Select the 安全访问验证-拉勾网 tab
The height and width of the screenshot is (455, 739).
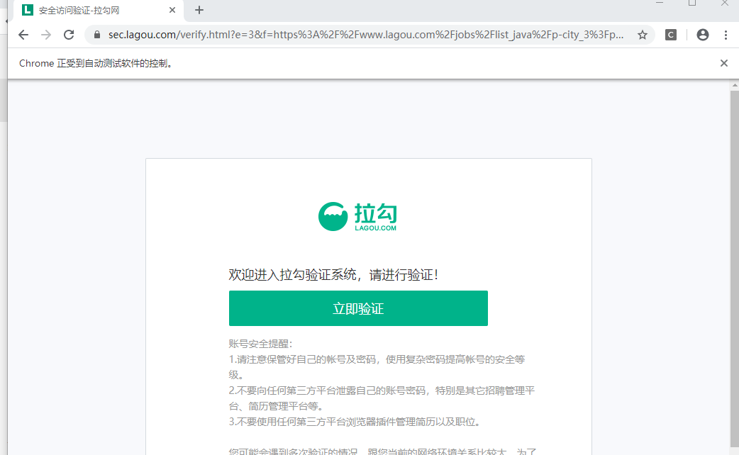click(99, 11)
